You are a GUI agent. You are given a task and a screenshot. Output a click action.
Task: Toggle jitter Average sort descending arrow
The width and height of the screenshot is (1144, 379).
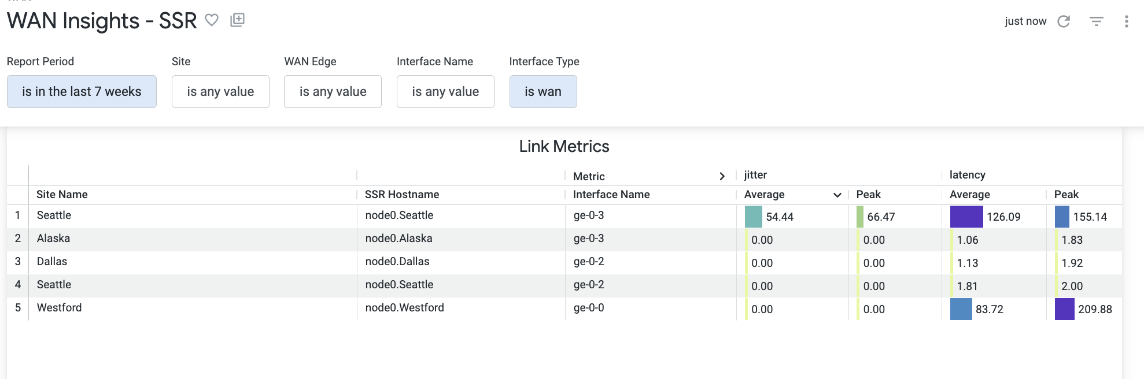click(x=836, y=195)
